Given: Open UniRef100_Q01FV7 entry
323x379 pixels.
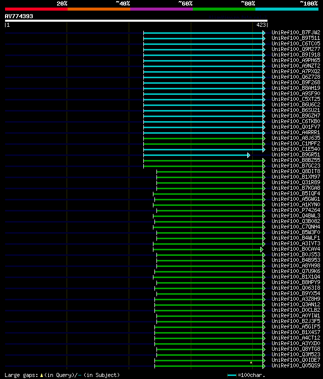Looking at the screenshot, I should (x=296, y=127).
